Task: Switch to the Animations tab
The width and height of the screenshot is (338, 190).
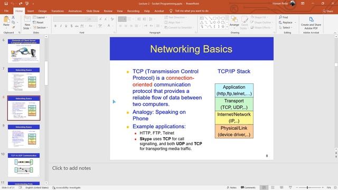Action: pyautogui.click(x=75, y=11)
